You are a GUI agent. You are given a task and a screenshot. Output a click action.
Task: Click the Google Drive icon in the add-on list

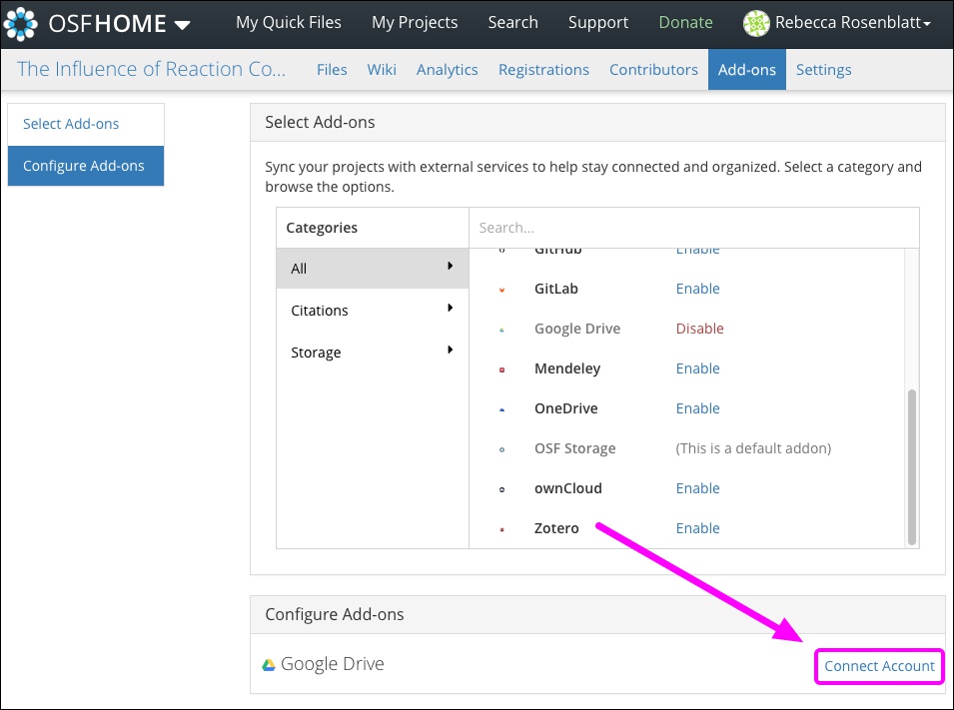coord(501,331)
